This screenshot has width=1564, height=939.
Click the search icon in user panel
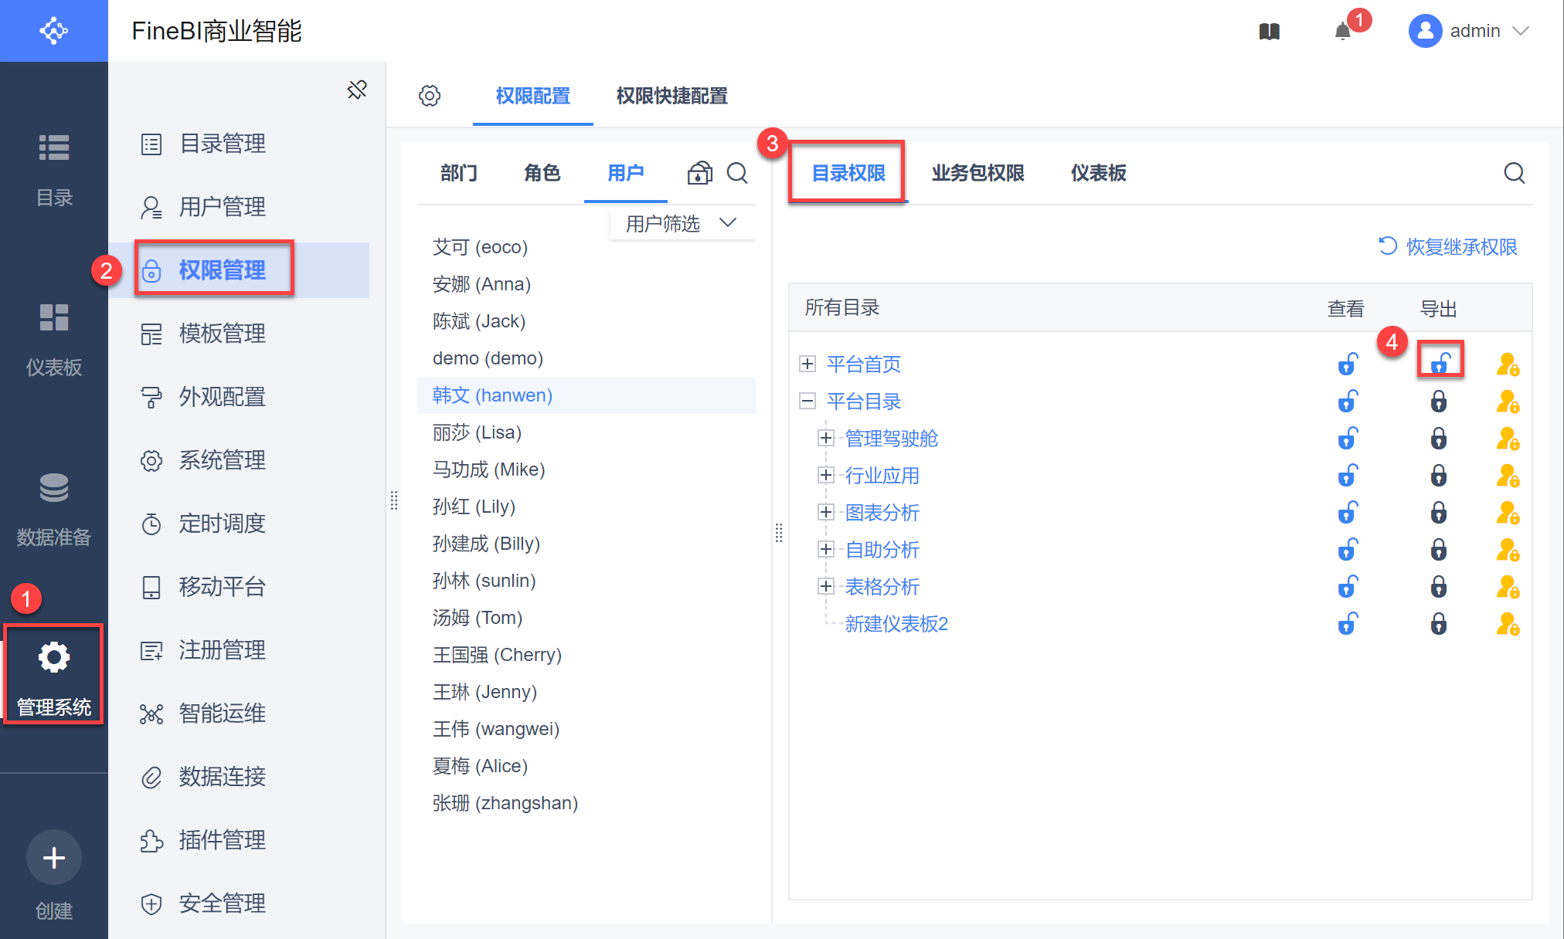coord(737,173)
